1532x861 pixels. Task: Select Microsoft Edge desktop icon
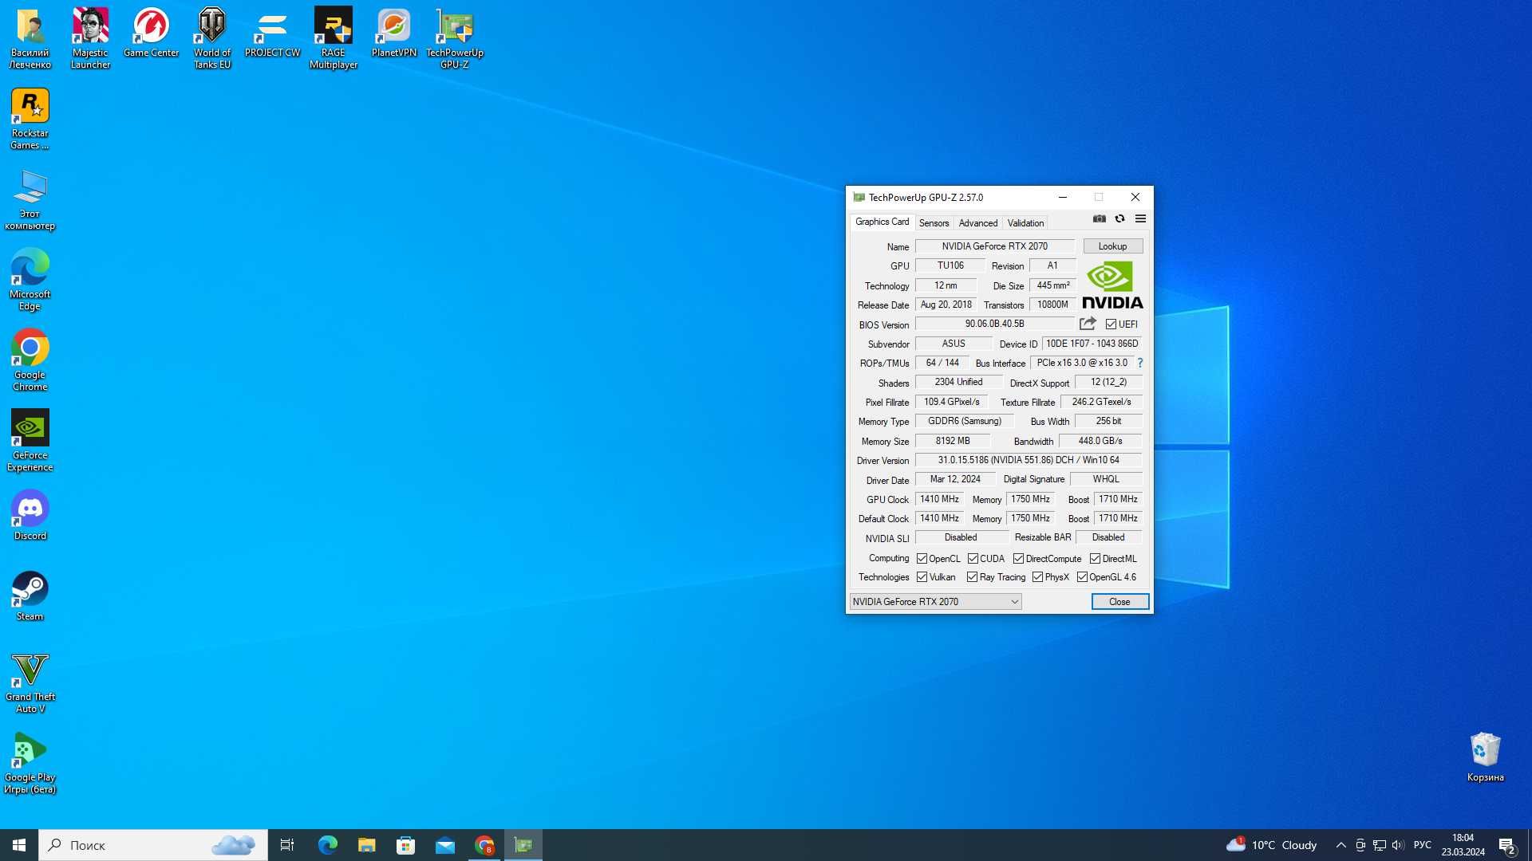(30, 280)
